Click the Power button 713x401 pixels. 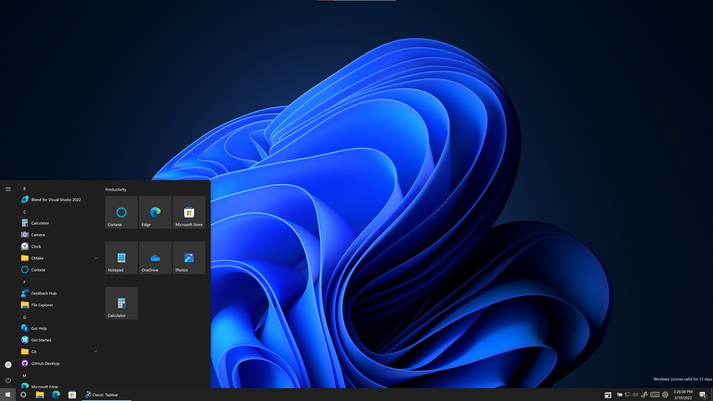[8, 380]
